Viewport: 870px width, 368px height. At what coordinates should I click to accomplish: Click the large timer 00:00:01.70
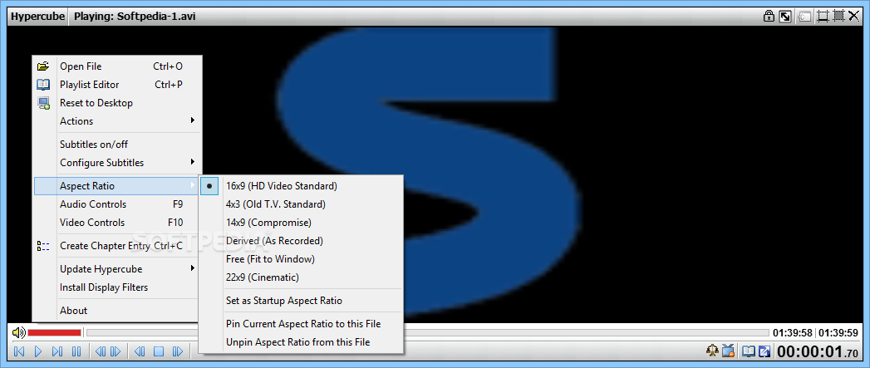(818, 351)
